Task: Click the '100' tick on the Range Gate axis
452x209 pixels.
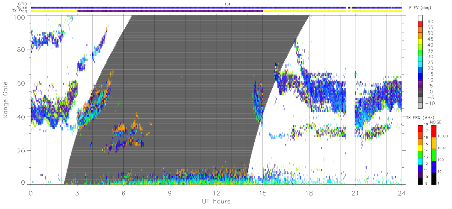Action: (20, 17)
